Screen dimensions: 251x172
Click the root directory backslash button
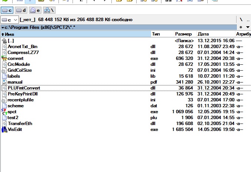[241, 19]
